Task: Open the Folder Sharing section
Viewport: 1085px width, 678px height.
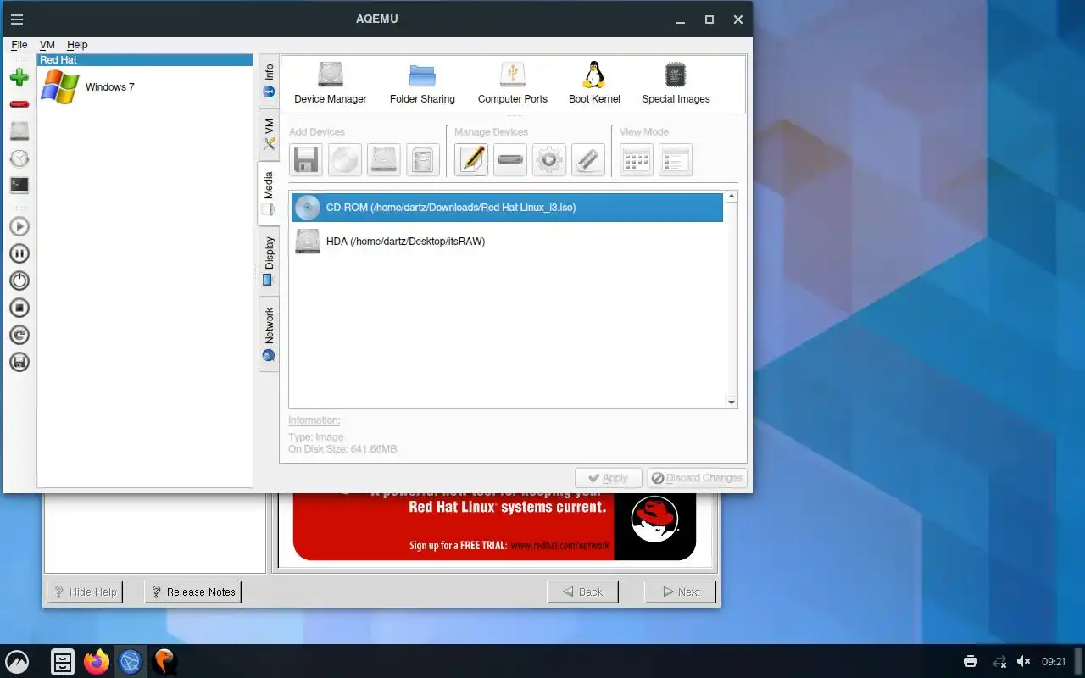Action: tap(422, 83)
